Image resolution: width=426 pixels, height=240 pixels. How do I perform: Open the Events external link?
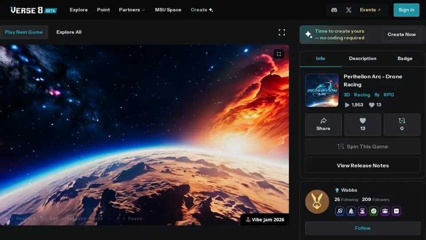(x=370, y=10)
